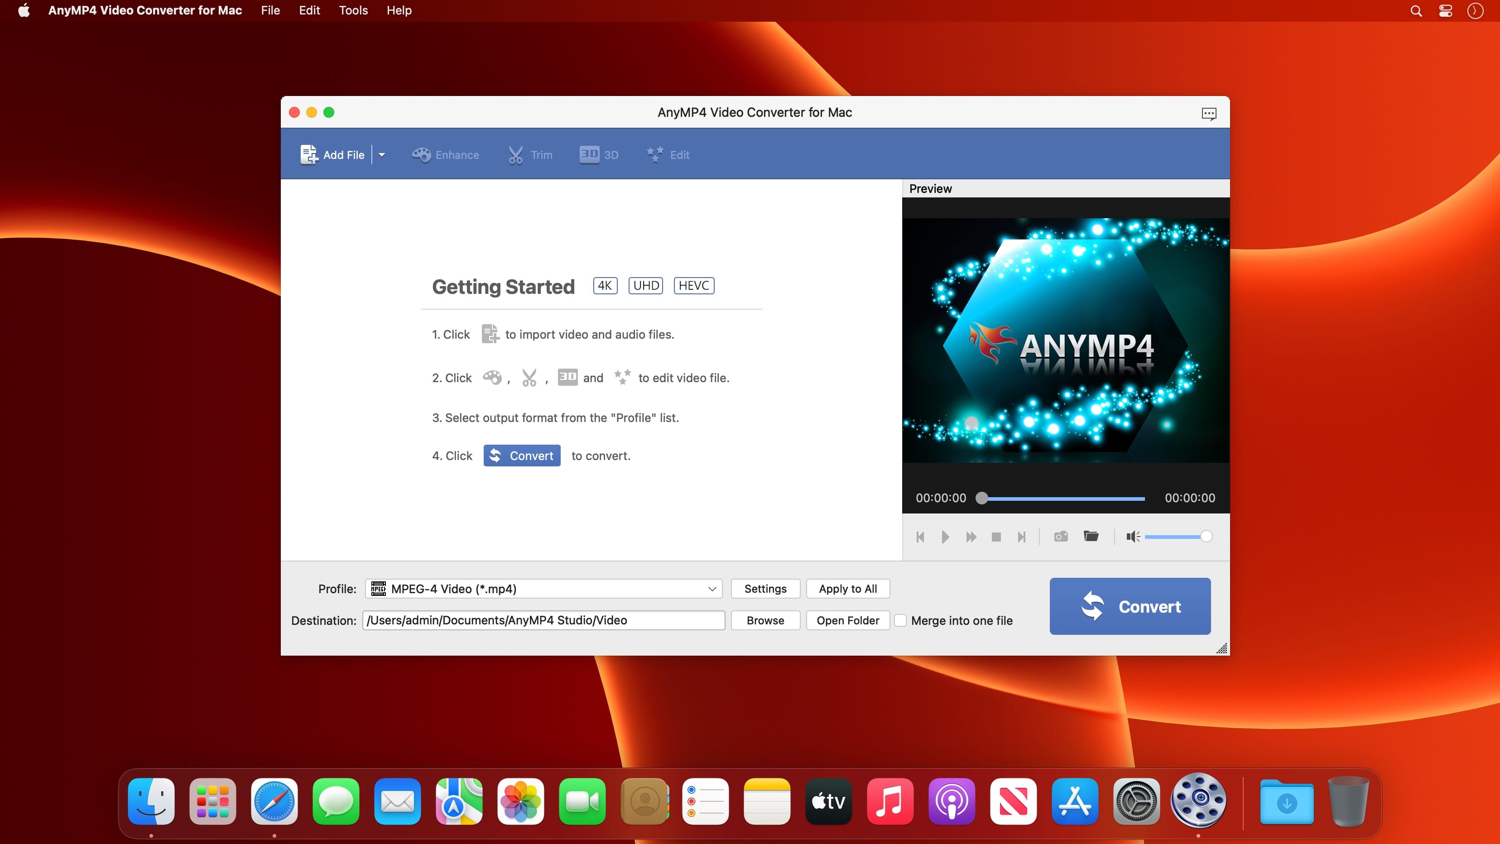
Task: Open snapshot folder icon in preview
Action: click(x=1091, y=536)
